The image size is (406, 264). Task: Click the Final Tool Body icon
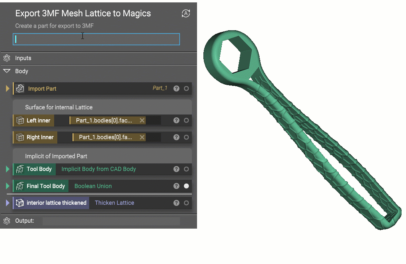(20, 186)
